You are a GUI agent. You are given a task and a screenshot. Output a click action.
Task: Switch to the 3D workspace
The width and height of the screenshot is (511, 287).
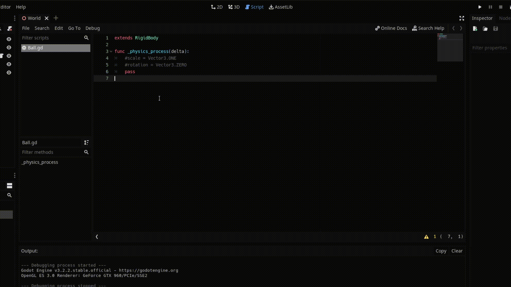tap(234, 7)
